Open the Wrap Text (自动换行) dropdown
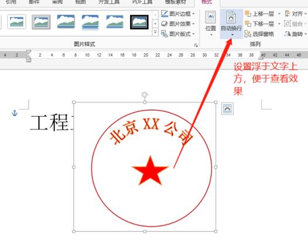 pyautogui.click(x=231, y=23)
